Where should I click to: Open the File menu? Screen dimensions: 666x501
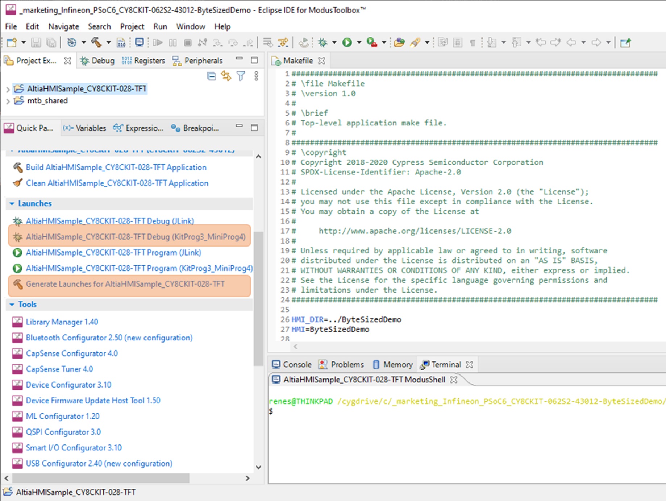coord(11,26)
